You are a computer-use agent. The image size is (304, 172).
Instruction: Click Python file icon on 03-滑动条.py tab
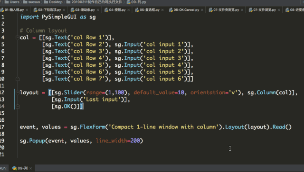point(73,10)
